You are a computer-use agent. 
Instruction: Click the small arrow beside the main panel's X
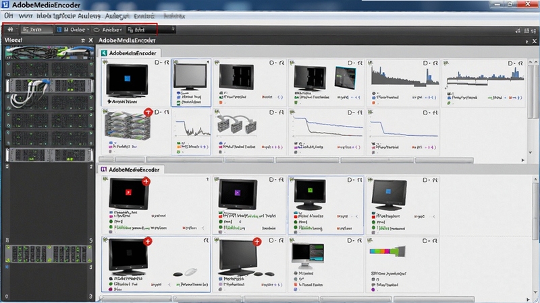526,42
